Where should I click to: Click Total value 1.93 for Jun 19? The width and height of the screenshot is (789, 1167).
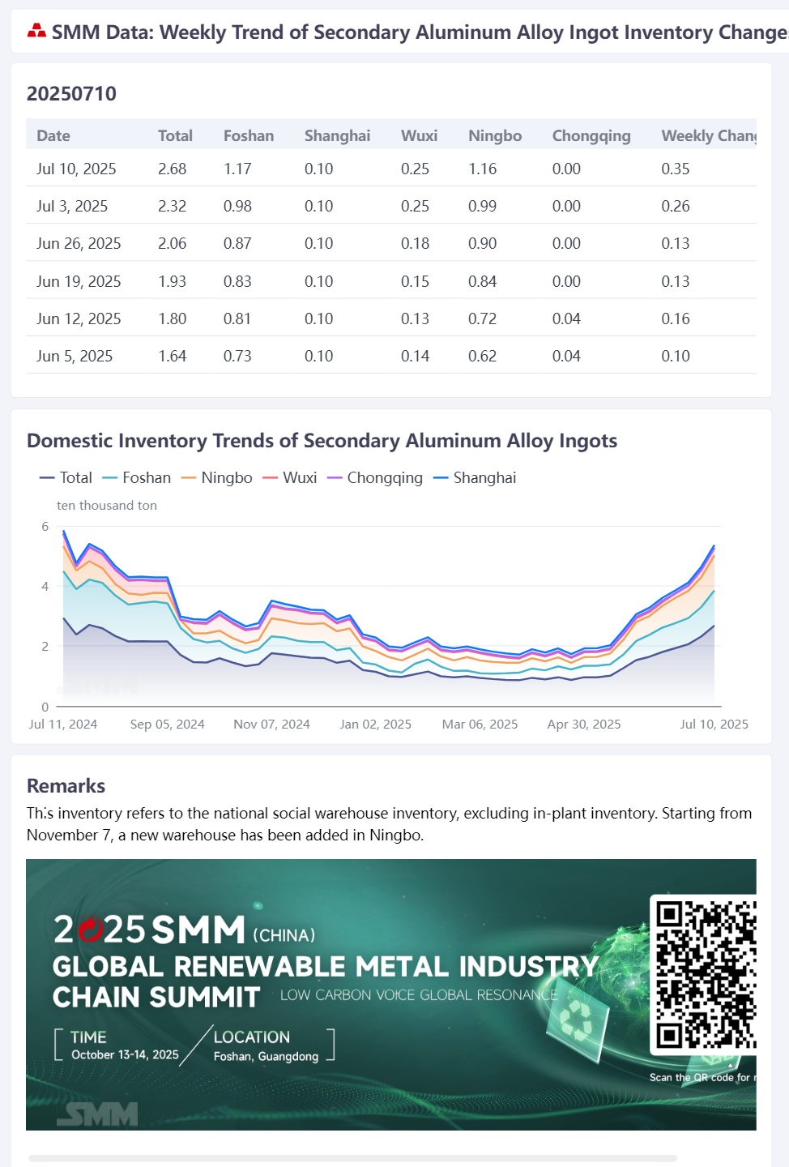tap(172, 281)
